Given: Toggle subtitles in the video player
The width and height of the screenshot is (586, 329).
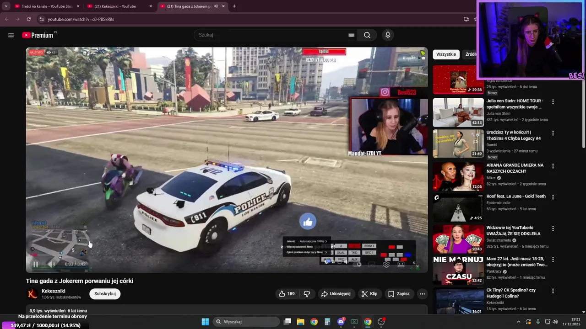Looking at the screenshot, I should point(372,264).
